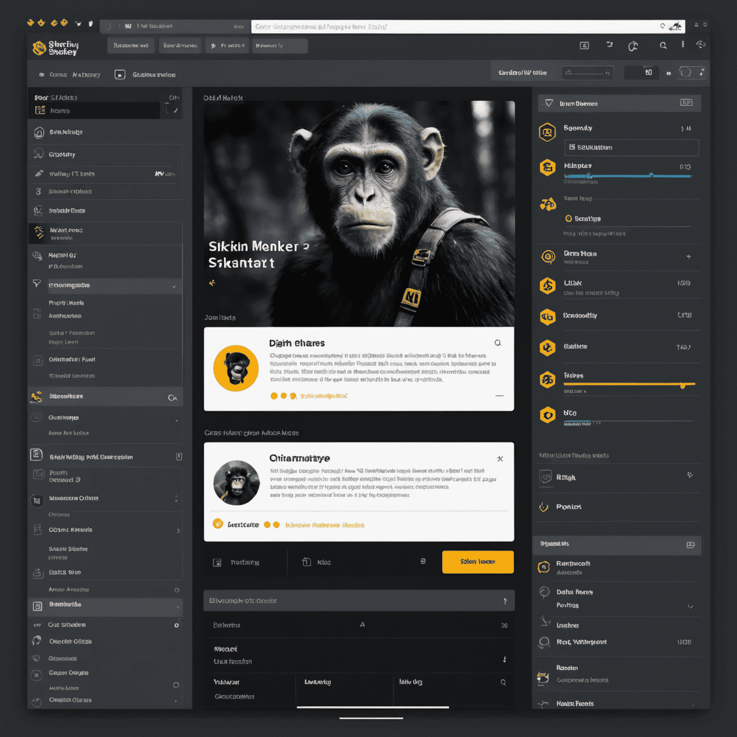Select the Laauwicg tab at bottom
Viewport: 737px width, 737px height.
pos(318,682)
